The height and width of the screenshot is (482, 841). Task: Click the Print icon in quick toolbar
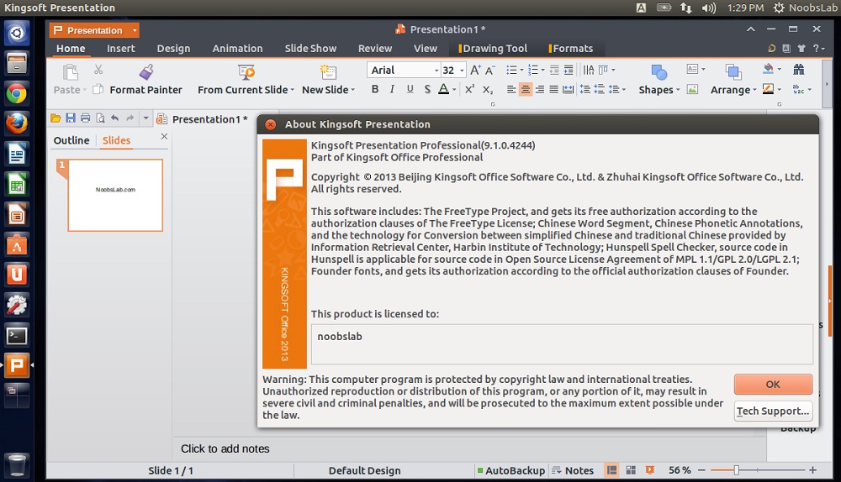[85, 118]
